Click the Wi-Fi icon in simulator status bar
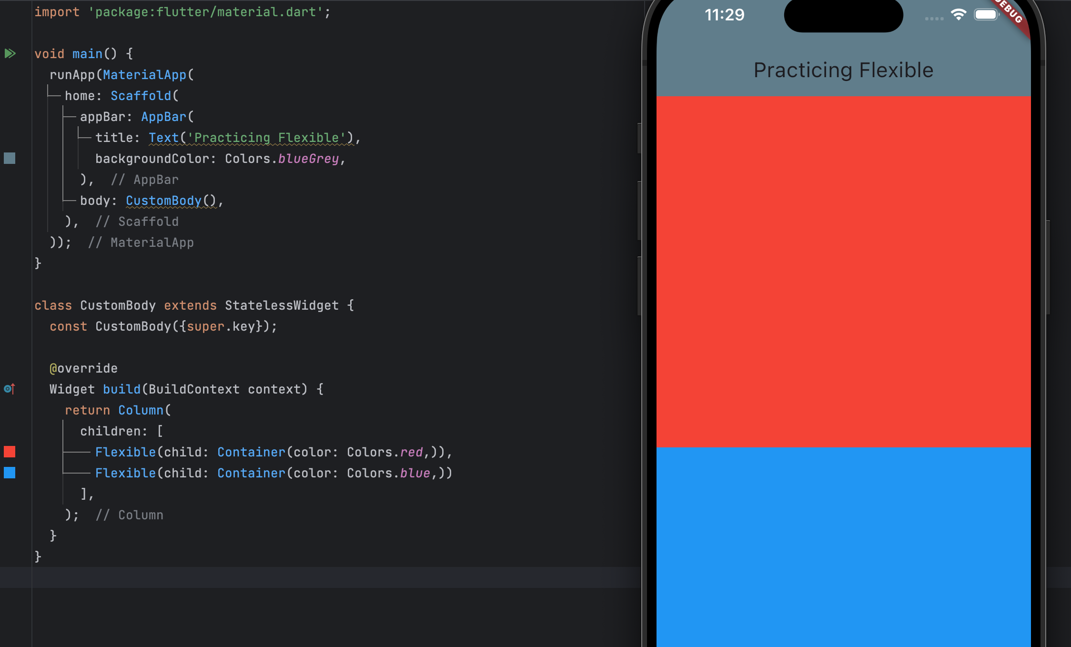Viewport: 1071px width, 647px height. [958, 15]
